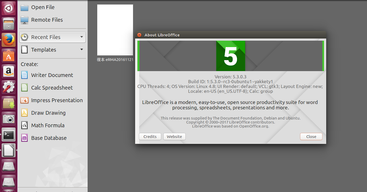Click the About LibreOffice title text
367x192 pixels.
[x=162, y=35]
